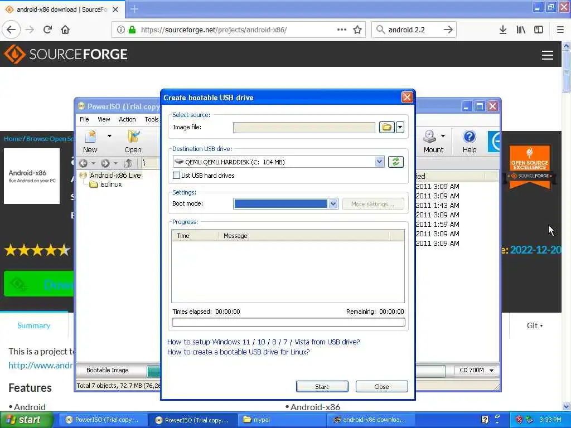Screen dimensions: 571x428
Task: Click the Windows start button
Action: (27, 420)
